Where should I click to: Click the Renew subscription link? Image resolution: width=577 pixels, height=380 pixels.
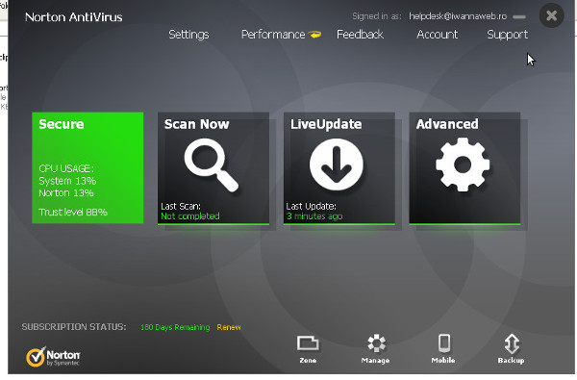pyautogui.click(x=229, y=327)
